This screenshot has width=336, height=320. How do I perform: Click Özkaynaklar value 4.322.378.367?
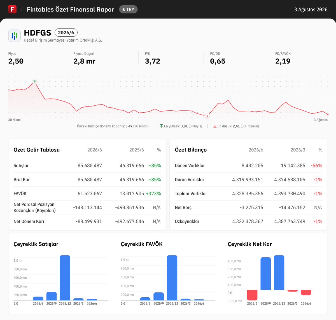tap(248, 221)
